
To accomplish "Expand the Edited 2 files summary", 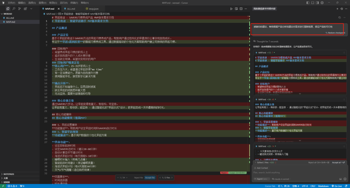I will click(x=266, y=163).
